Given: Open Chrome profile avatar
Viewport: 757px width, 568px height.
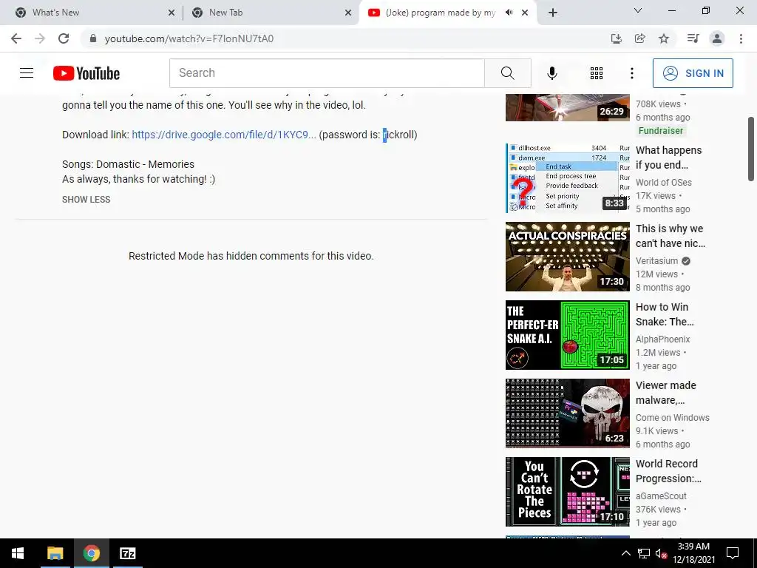Looking at the screenshot, I should point(717,38).
